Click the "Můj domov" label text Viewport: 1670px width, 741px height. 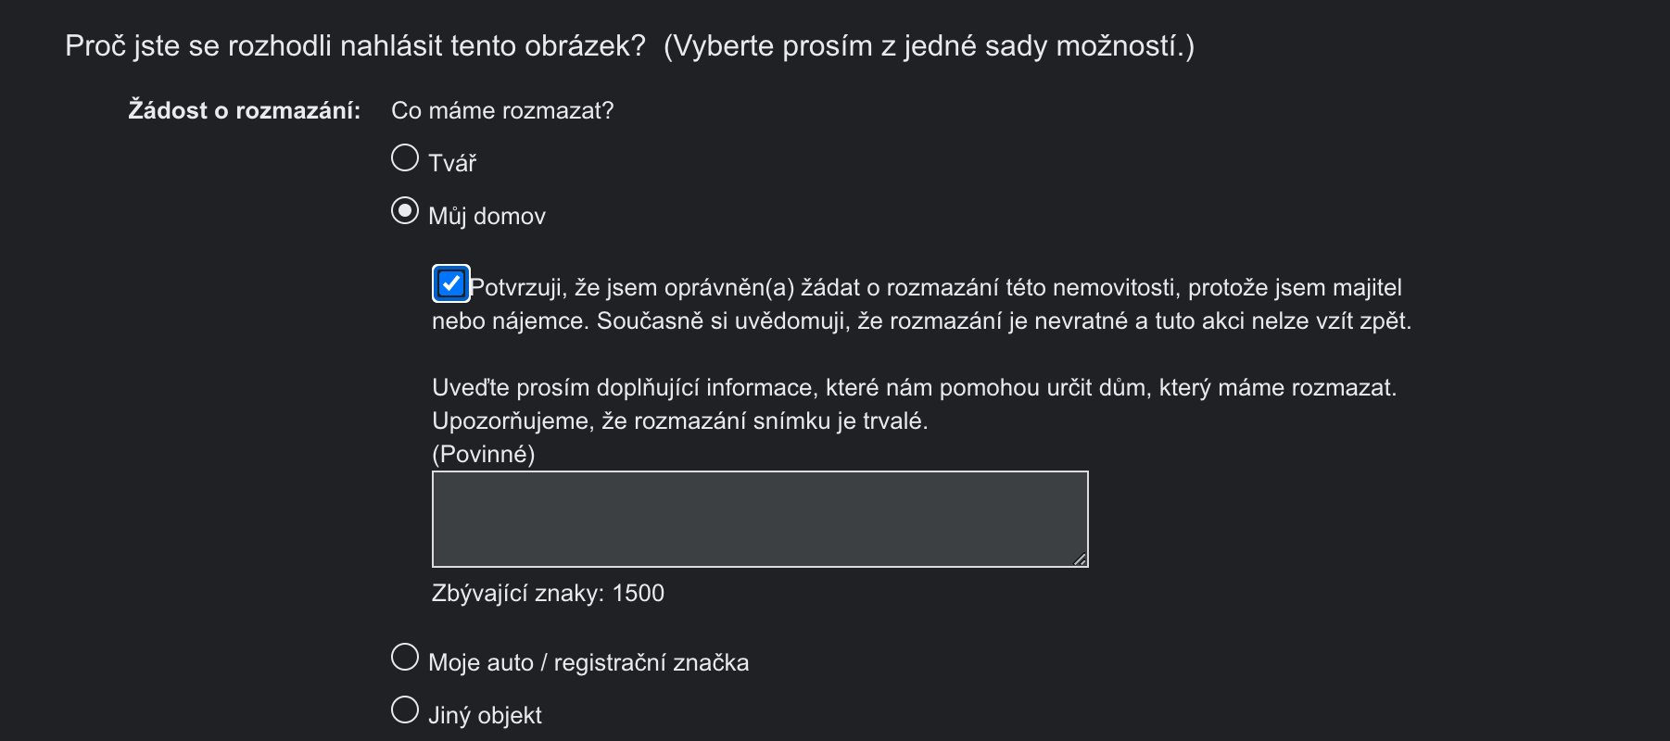[487, 217]
